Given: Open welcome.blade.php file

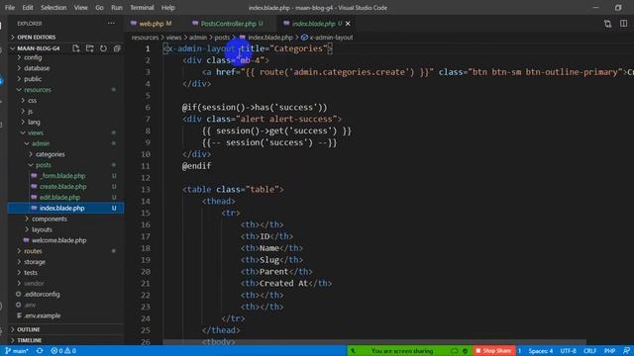Looking at the screenshot, I should click(x=58, y=240).
